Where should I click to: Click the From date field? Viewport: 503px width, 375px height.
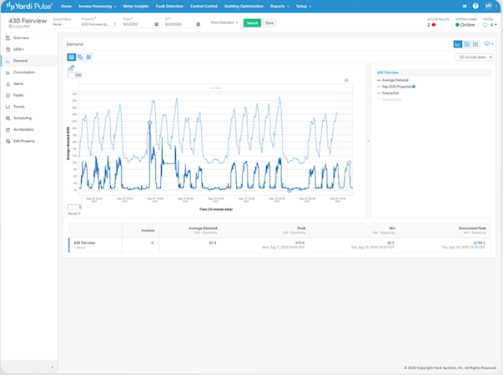tap(138, 24)
